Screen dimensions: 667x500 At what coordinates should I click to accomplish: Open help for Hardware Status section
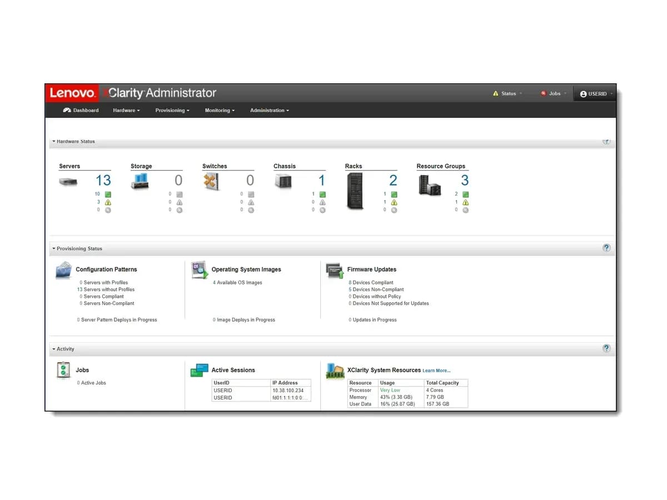tap(606, 141)
